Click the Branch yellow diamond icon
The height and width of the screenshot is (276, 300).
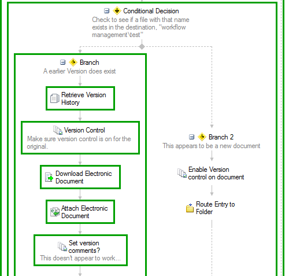[x=73, y=62]
